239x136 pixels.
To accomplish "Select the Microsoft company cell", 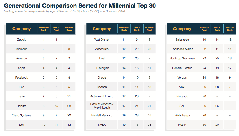I will (x=21, y=49).
